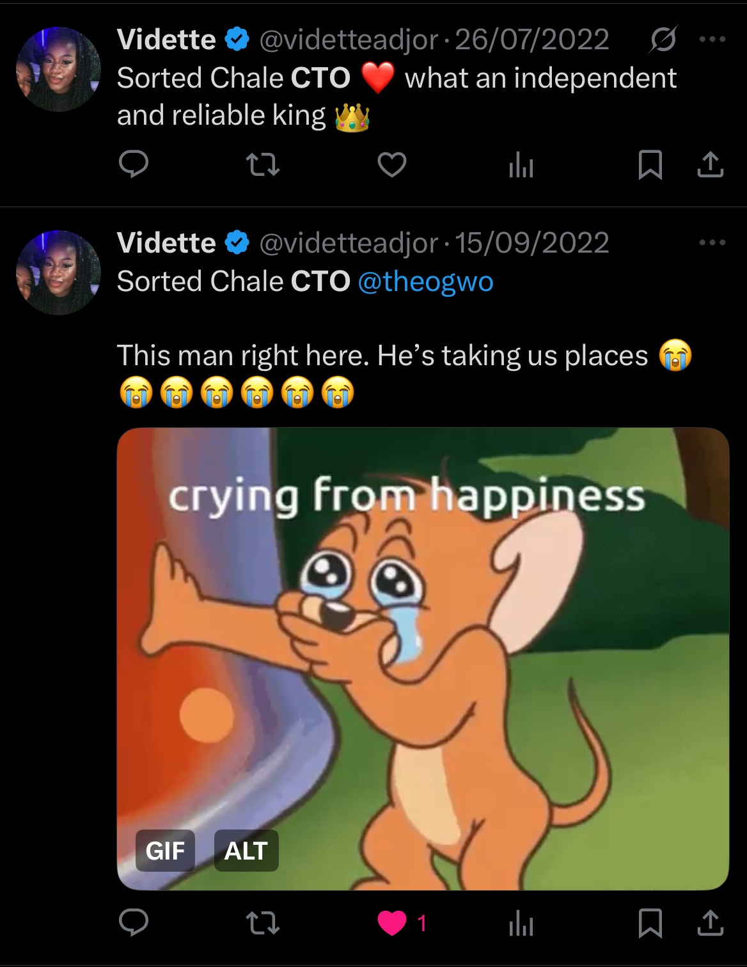Click the GIF badge on the image
Viewport: 747px width, 967px height.
pyautogui.click(x=165, y=851)
